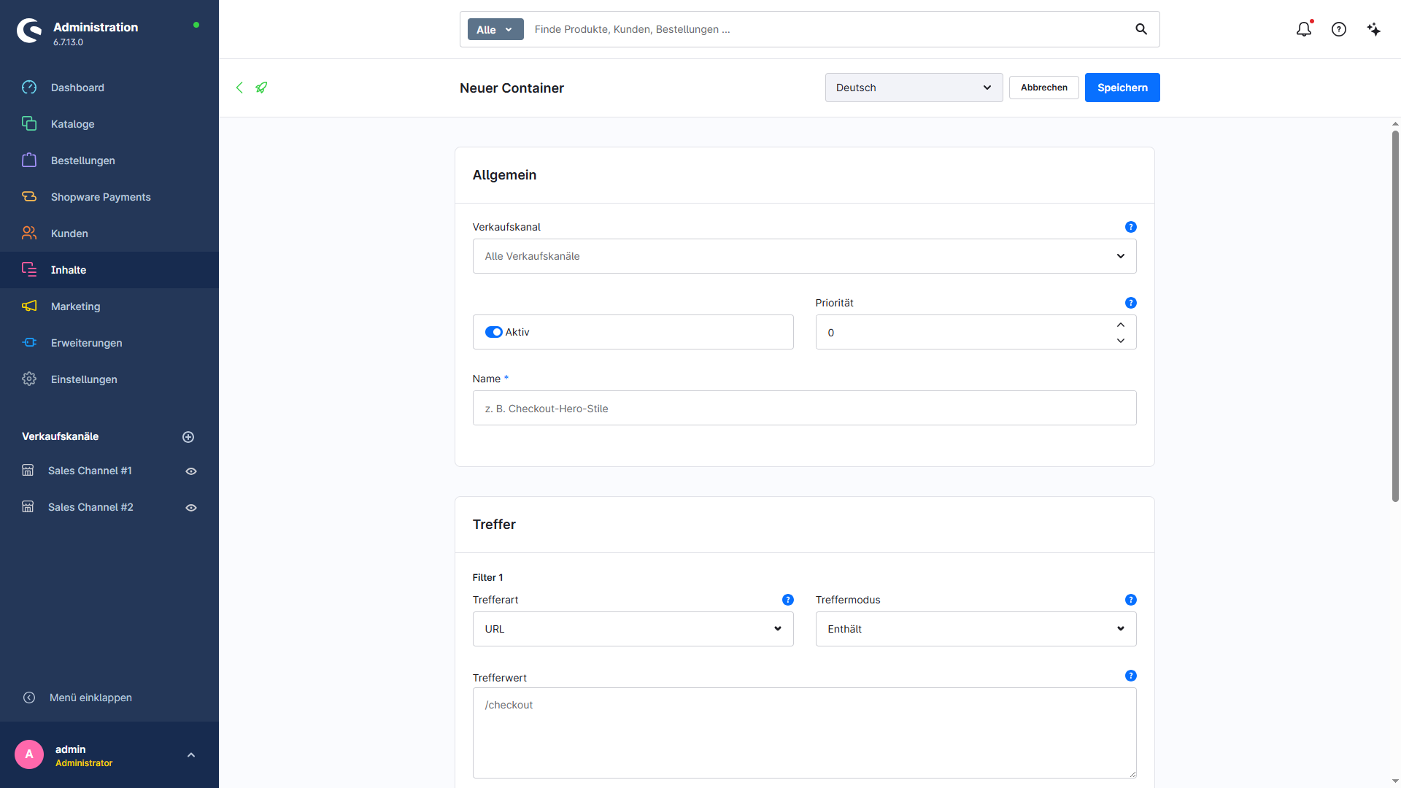Click the global search input field
Screen dimensions: 1401x788
828,29
